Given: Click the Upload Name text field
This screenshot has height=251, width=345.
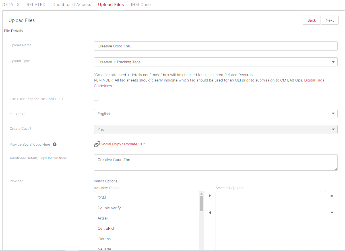Looking at the screenshot, I should point(215,46).
